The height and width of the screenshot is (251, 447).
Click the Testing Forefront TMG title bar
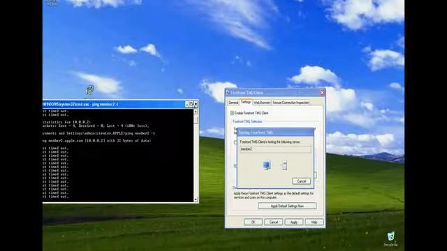[x=275, y=132]
